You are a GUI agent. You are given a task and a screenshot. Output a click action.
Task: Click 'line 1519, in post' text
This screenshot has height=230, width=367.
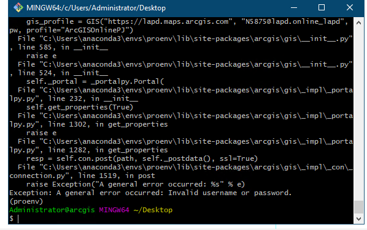pyautogui.click(x=117, y=176)
